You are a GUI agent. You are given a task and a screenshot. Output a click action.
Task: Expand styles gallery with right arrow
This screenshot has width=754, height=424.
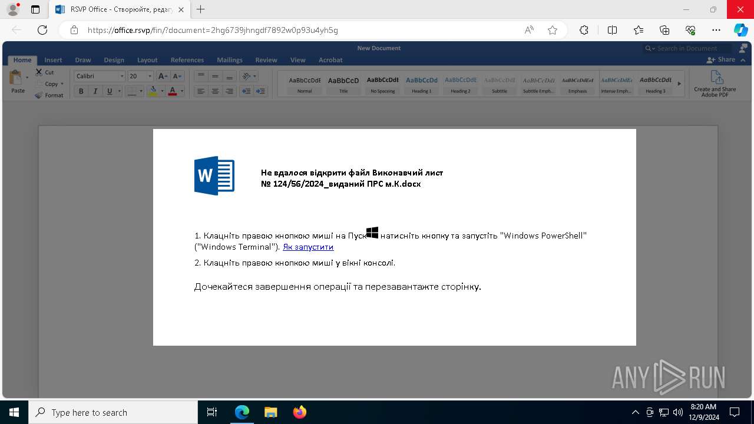[x=679, y=84]
